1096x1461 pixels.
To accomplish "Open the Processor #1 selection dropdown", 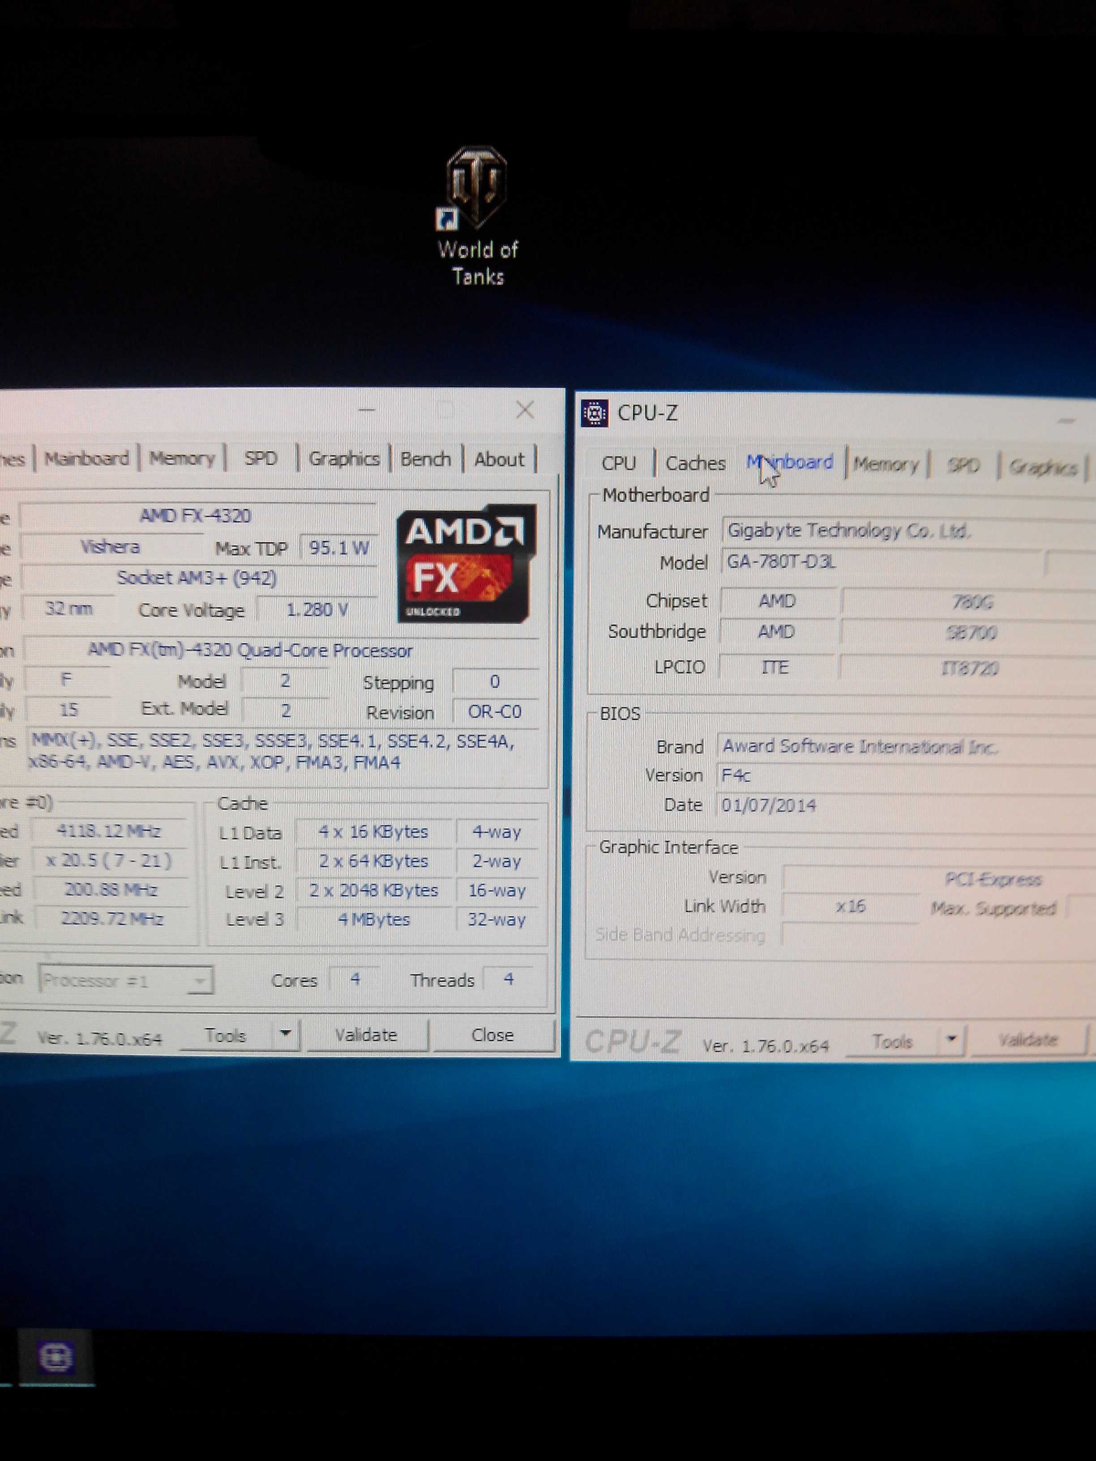I will (x=125, y=981).
